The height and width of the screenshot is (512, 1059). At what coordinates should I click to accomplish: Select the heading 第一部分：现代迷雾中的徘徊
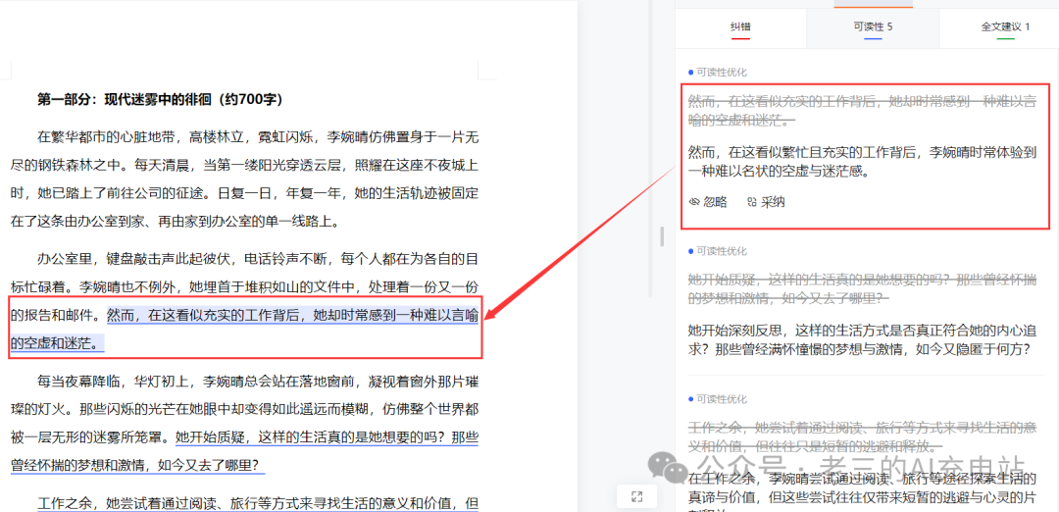160,99
